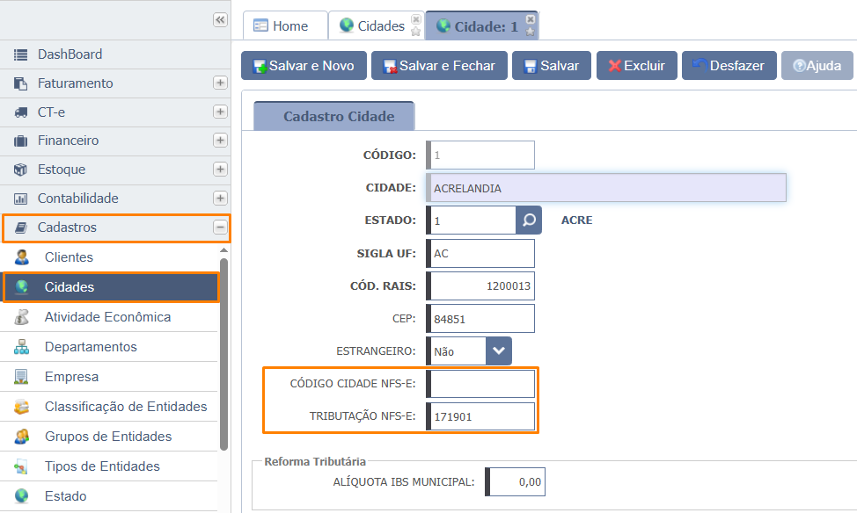Close the Cidades tab

point(416,19)
